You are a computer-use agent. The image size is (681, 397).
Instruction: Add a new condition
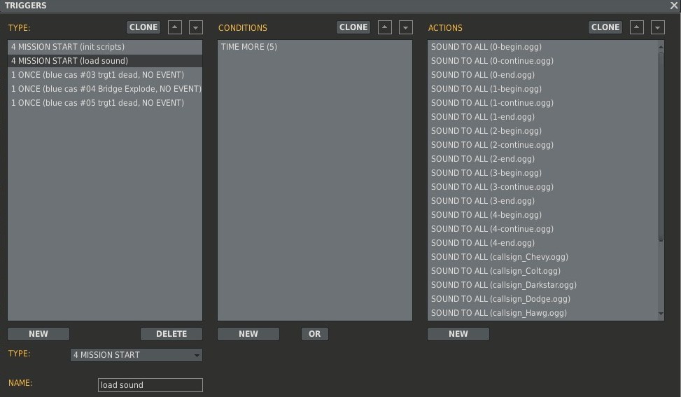248,333
